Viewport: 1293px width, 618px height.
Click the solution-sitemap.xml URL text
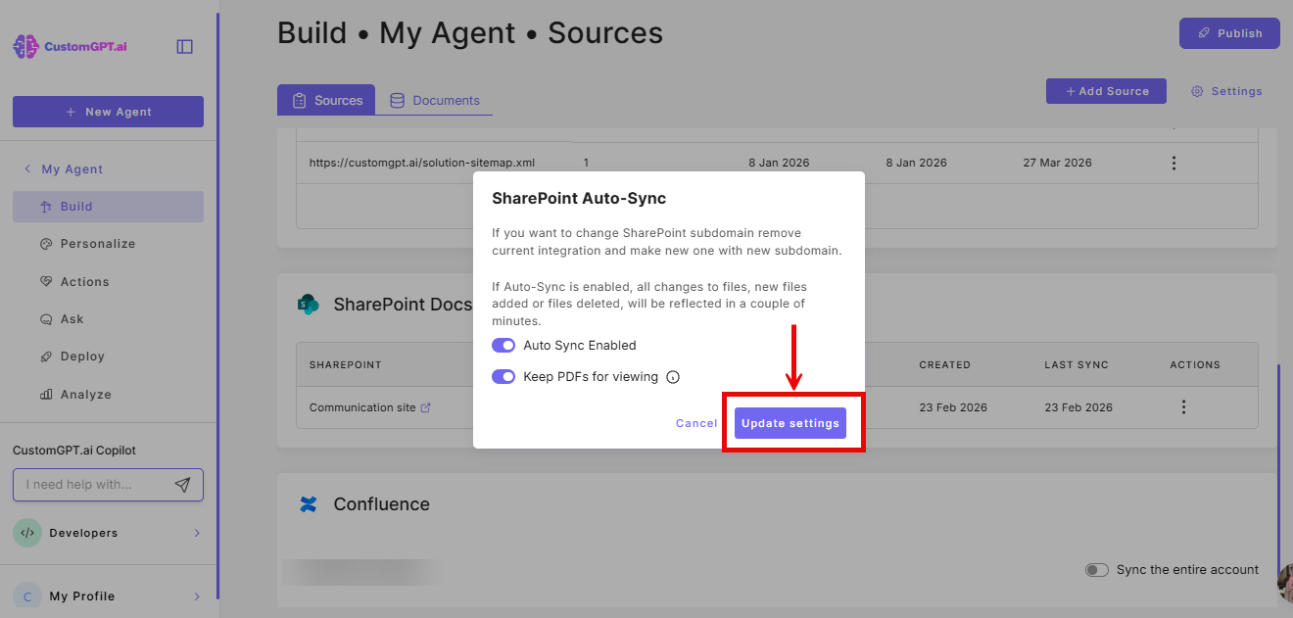point(422,163)
